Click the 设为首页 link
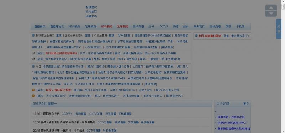Screen dimensions: 285x133 91,12
